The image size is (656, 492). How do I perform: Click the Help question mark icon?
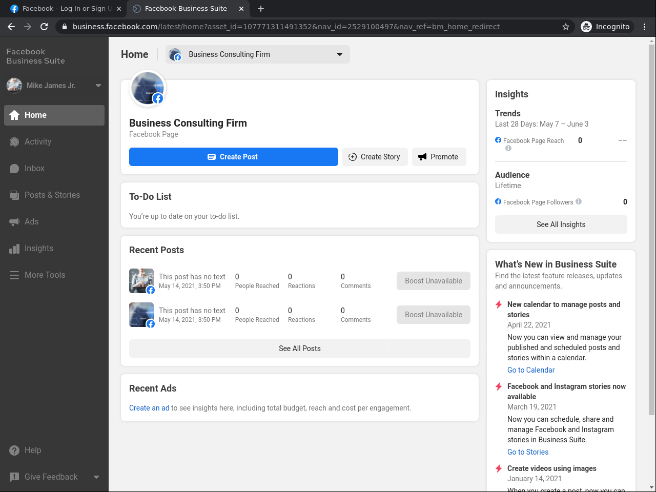(x=14, y=450)
